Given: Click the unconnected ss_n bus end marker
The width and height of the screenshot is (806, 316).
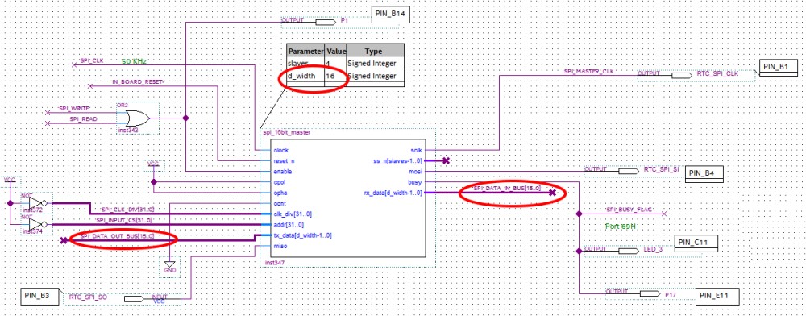Looking at the screenshot, I should pyautogui.click(x=446, y=161).
